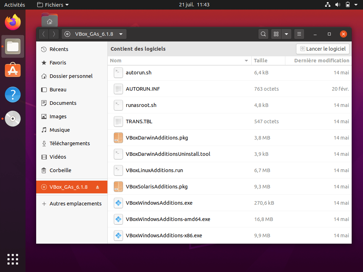This screenshot has height=272, width=363.
Task: Select the runasroot.sh file icon
Action: point(118,105)
